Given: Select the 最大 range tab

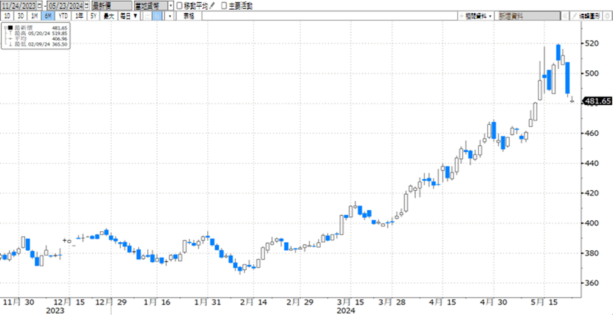Looking at the screenshot, I should click(109, 16).
